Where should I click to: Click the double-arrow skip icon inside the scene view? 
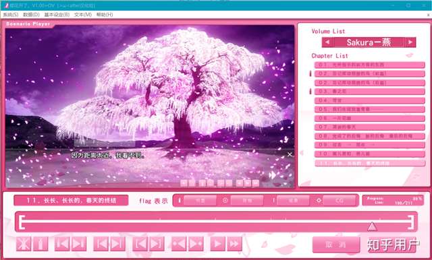point(273,175)
